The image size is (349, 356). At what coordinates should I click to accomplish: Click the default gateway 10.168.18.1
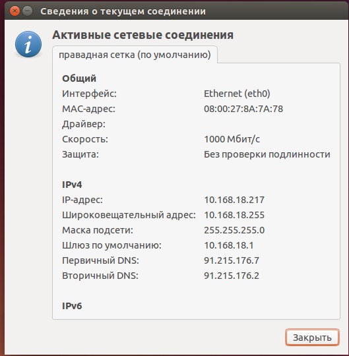[228, 245]
